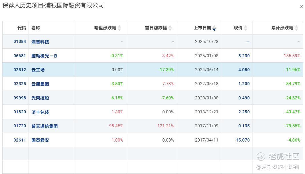
Task: Click current price 4.050
Action: [244, 70]
